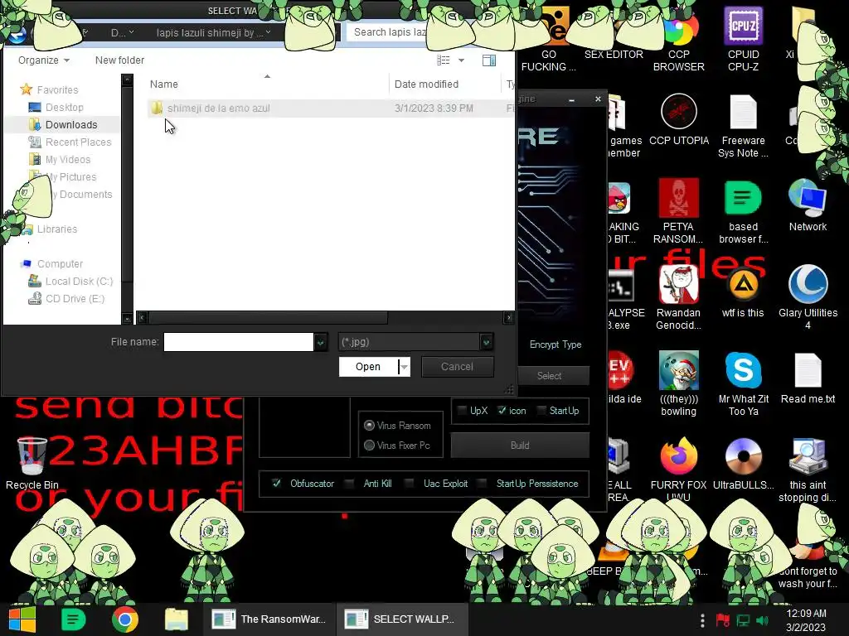Viewport: 849px width, 636px height.
Task: Open the 'wtf is this' AIMP icon
Action: pos(743,292)
